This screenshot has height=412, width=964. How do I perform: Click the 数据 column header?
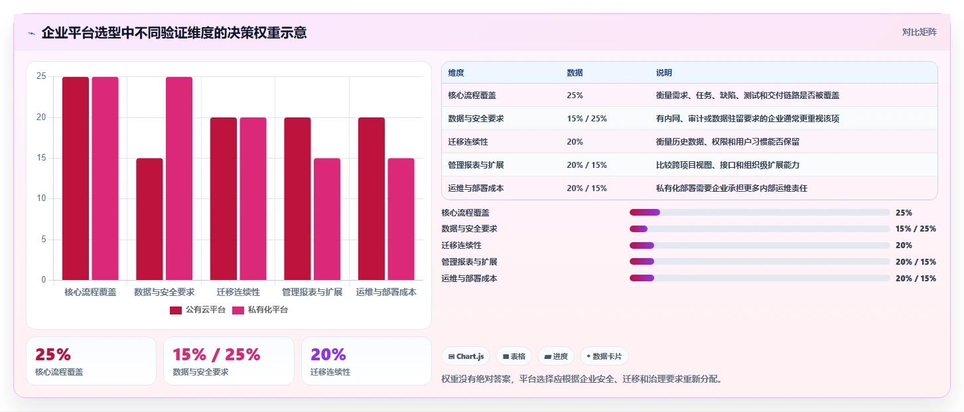[575, 72]
